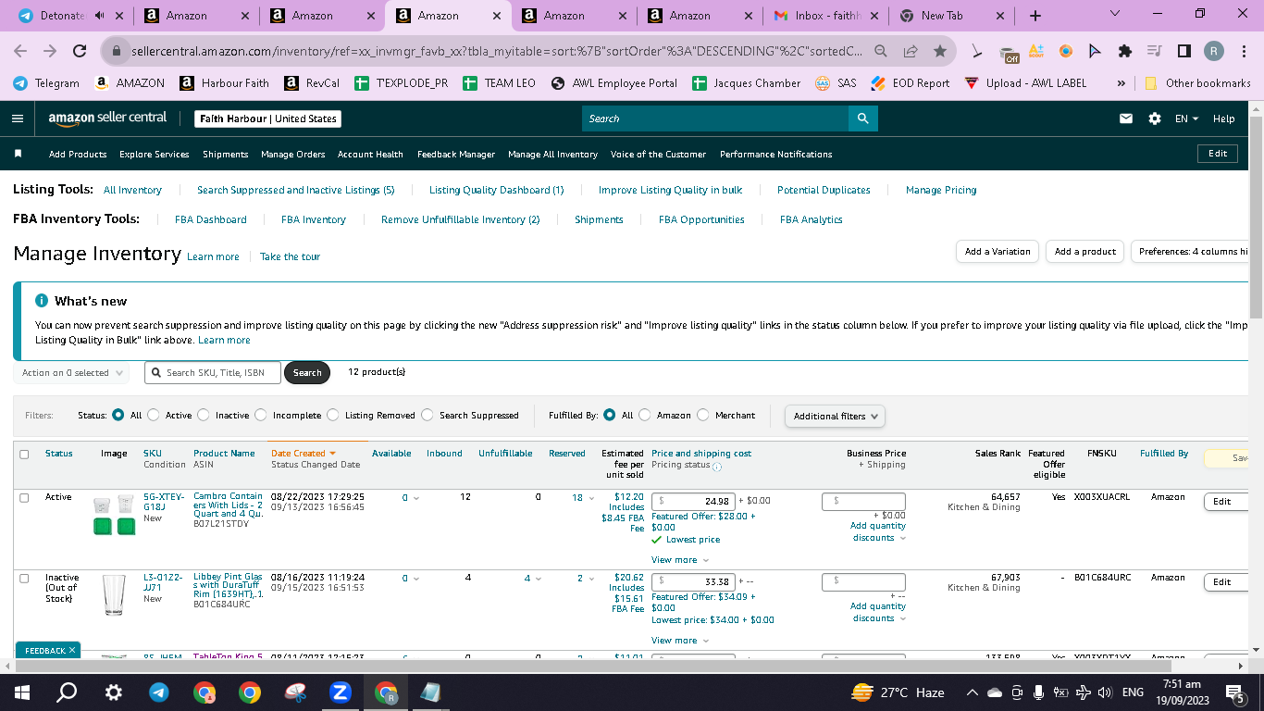
Task: Open the Feedback Manager menu item
Action: (x=456, y=154)
